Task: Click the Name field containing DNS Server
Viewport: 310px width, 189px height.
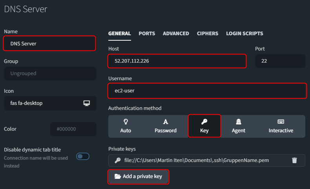Action: pyautogui.click(x=49, y=43)
